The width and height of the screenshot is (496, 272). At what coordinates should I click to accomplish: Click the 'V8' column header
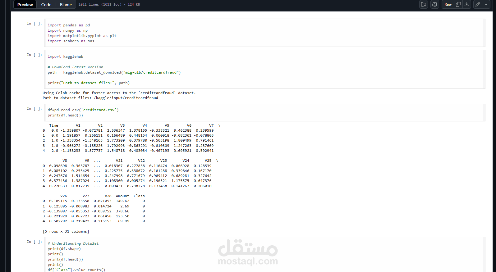coord(65,161)
